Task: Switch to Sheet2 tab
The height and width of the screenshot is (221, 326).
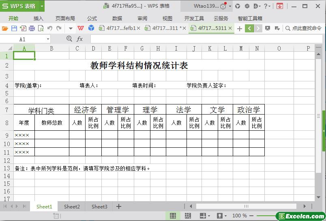Action: [x=72, y=206]
